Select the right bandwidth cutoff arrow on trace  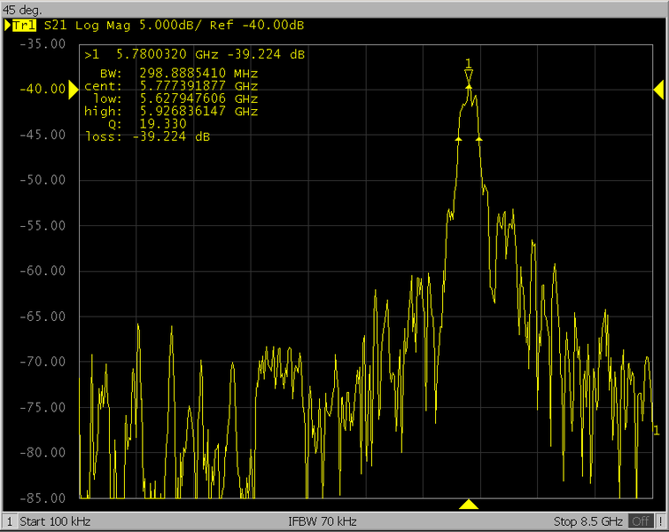[479, 139]
